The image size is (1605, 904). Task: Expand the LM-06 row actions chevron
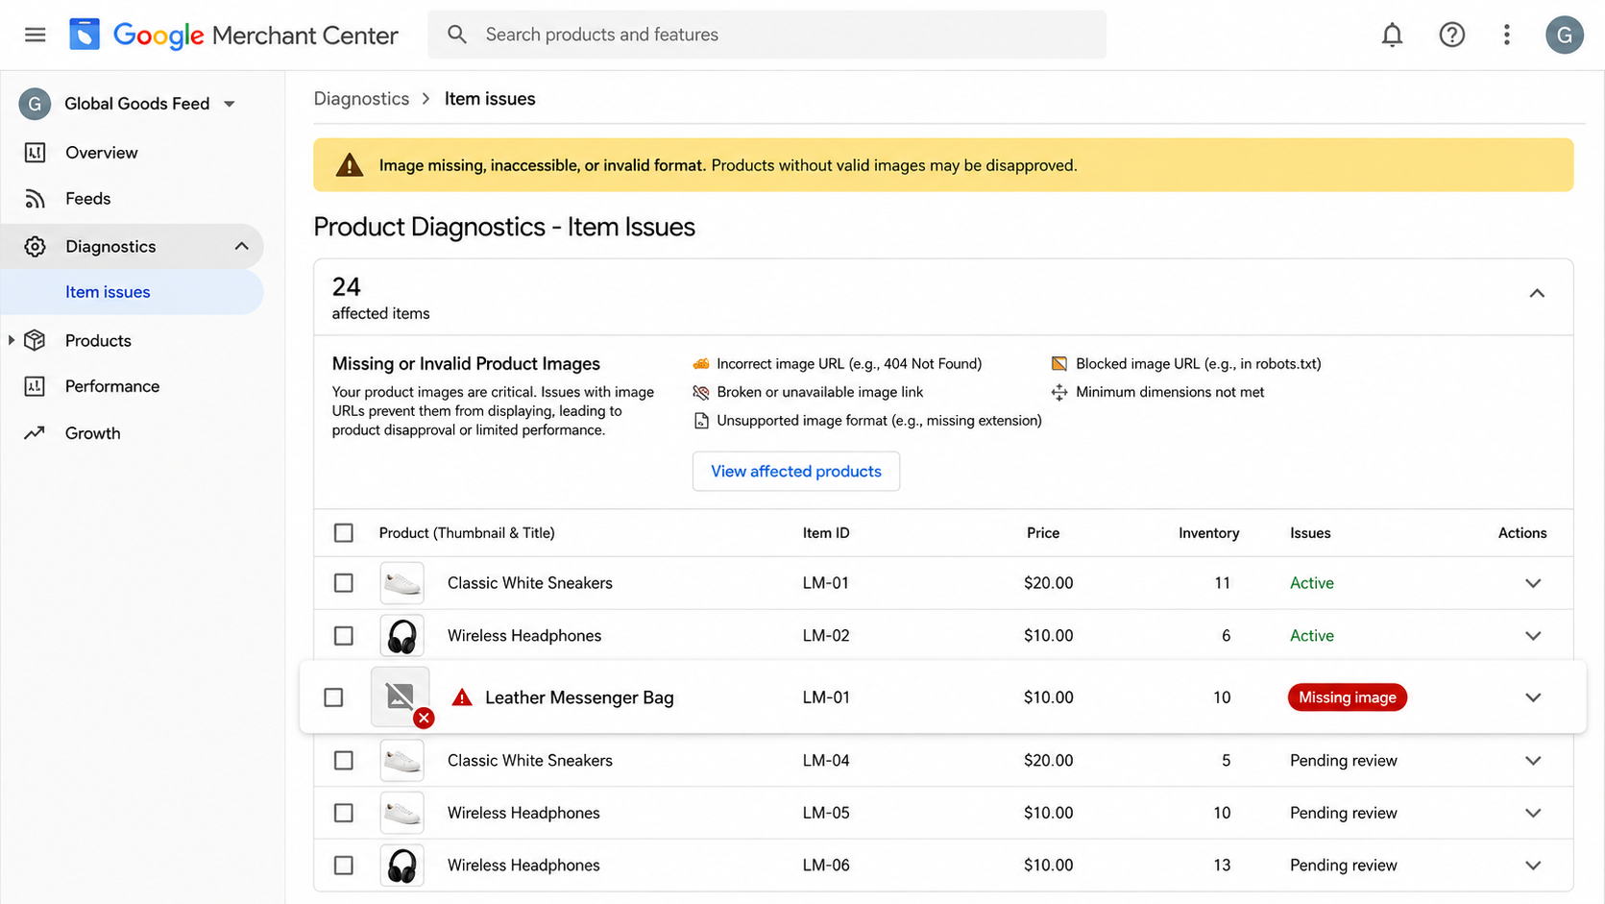point(1533,866)
